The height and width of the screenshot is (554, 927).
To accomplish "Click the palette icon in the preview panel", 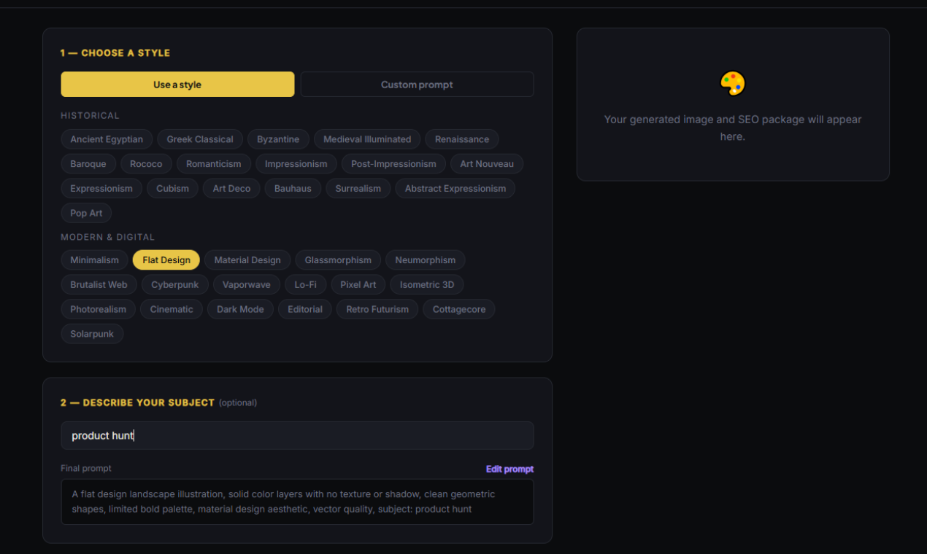I will tap(732, 82).
